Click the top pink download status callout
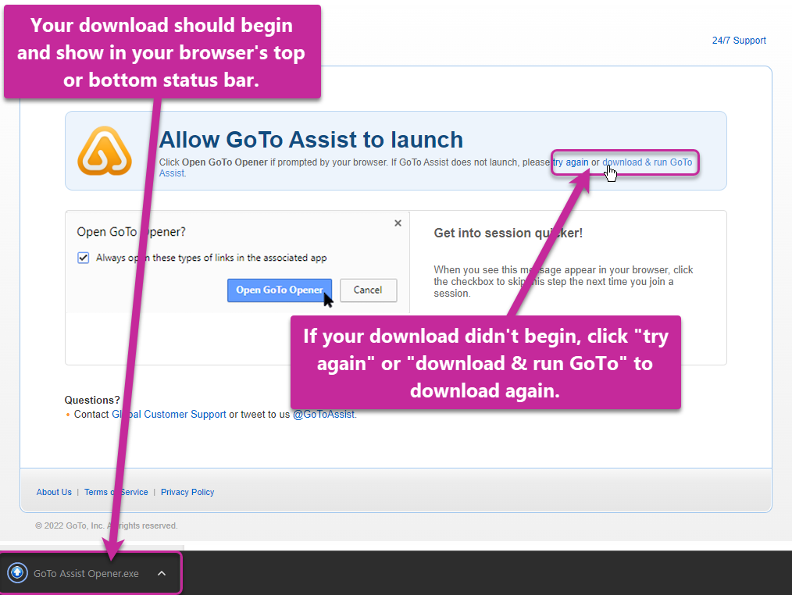Screen dimensions: 792x595 click(x=162, y=51)
